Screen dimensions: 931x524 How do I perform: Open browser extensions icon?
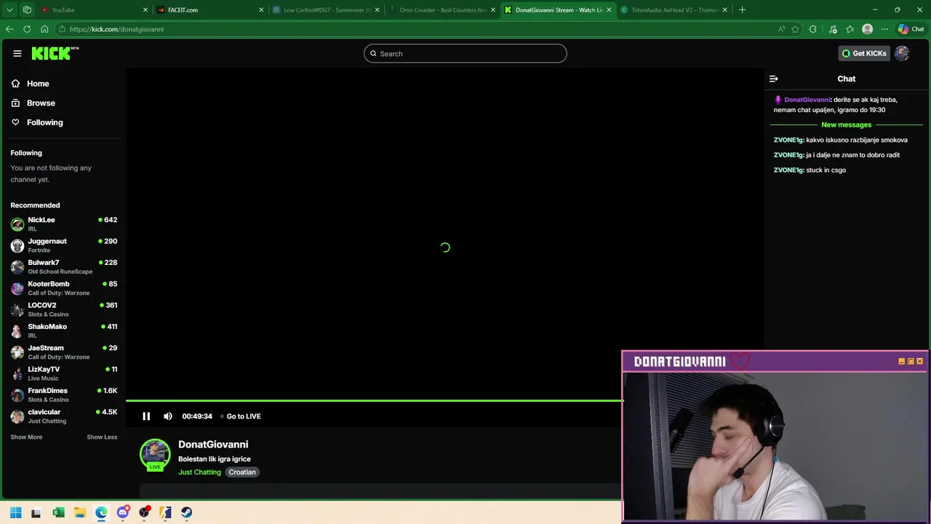813,29
